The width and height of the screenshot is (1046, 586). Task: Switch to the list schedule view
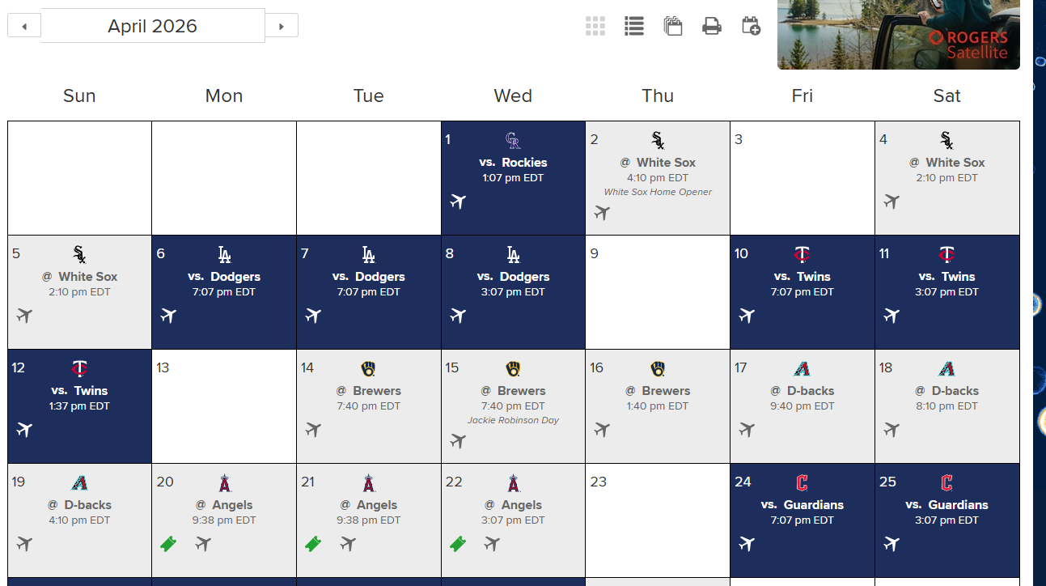(x=634, y=26)
